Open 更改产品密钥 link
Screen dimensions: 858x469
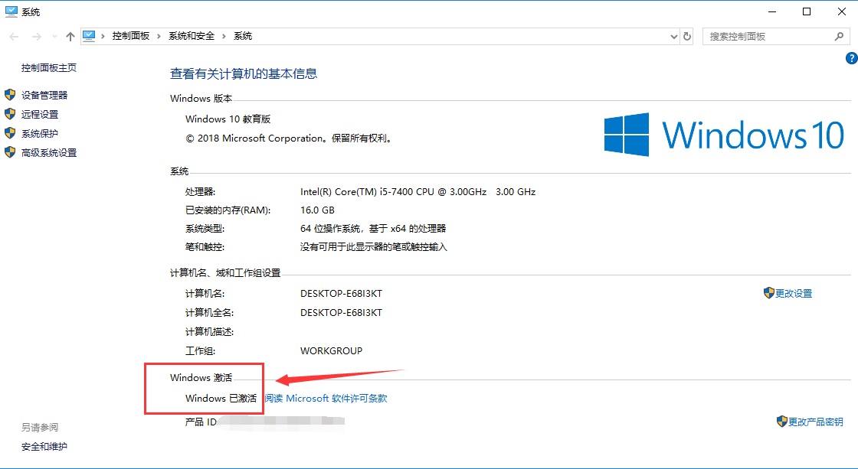coord(815,422)
